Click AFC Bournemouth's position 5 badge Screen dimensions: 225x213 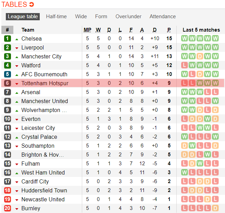click(x=8, y=74)
